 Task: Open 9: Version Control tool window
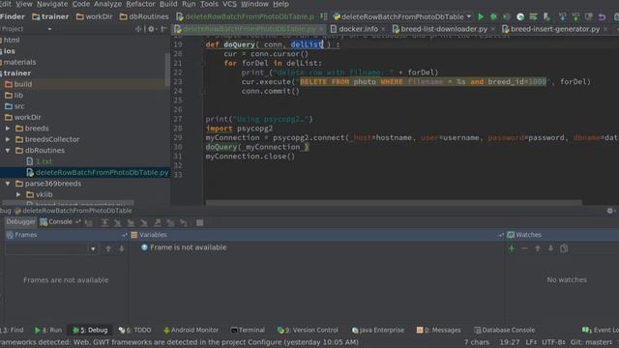(308, 330)
